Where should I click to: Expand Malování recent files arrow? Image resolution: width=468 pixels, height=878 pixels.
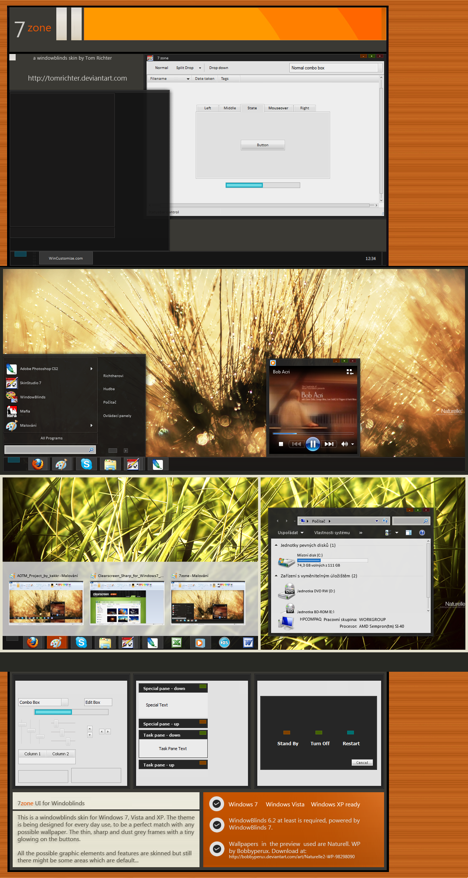coord(91,426)
